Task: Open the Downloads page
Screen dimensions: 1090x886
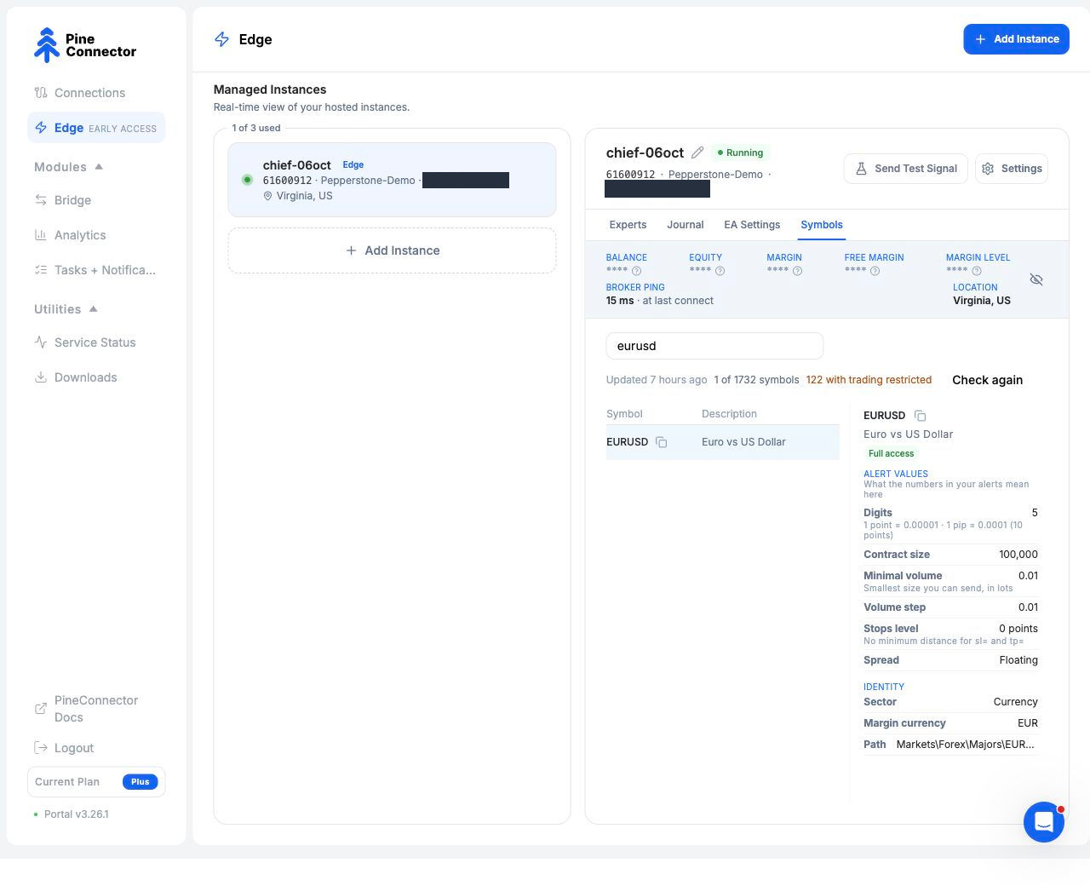Action: [x=96, y=377]
